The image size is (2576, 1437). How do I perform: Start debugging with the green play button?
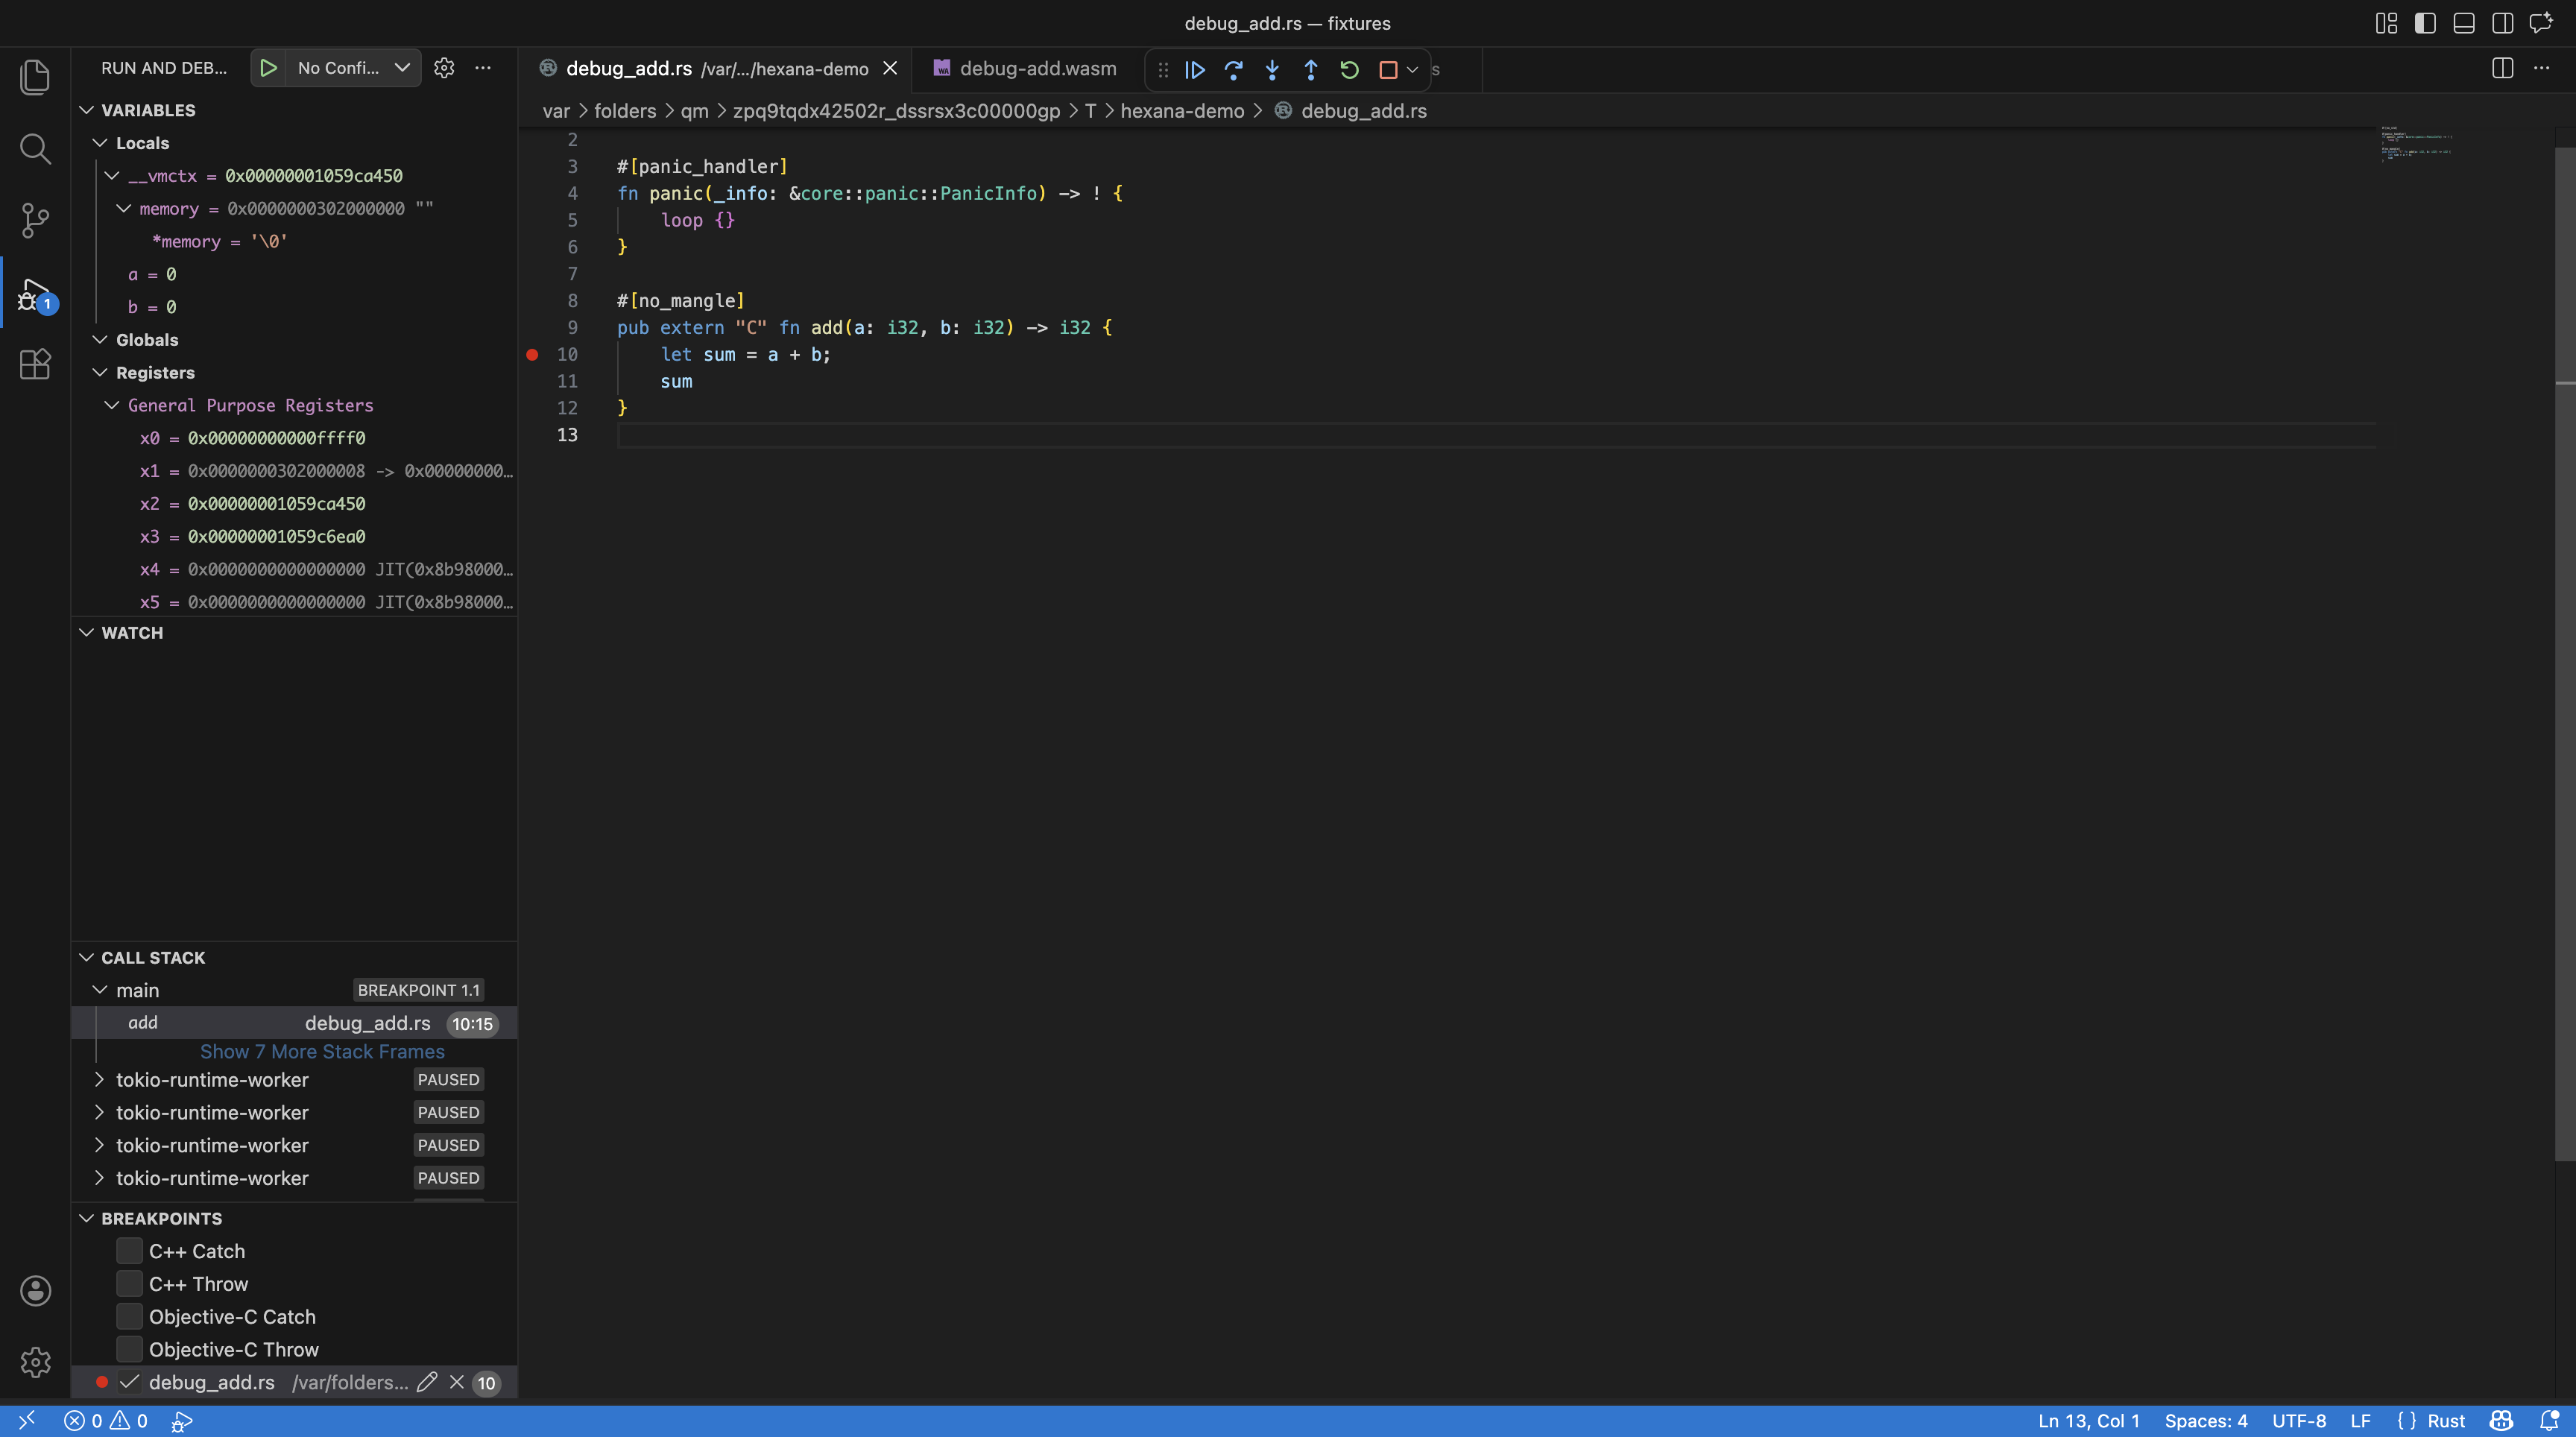tap(268, 68)
